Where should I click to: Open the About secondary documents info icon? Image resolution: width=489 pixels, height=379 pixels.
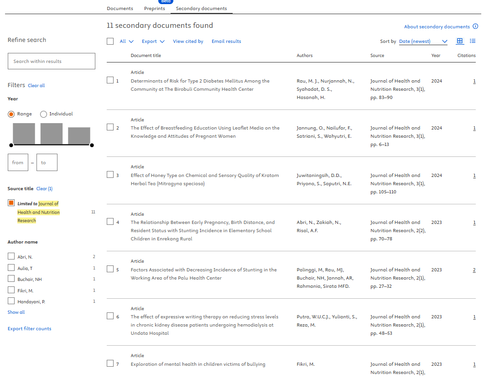(475, 26)
